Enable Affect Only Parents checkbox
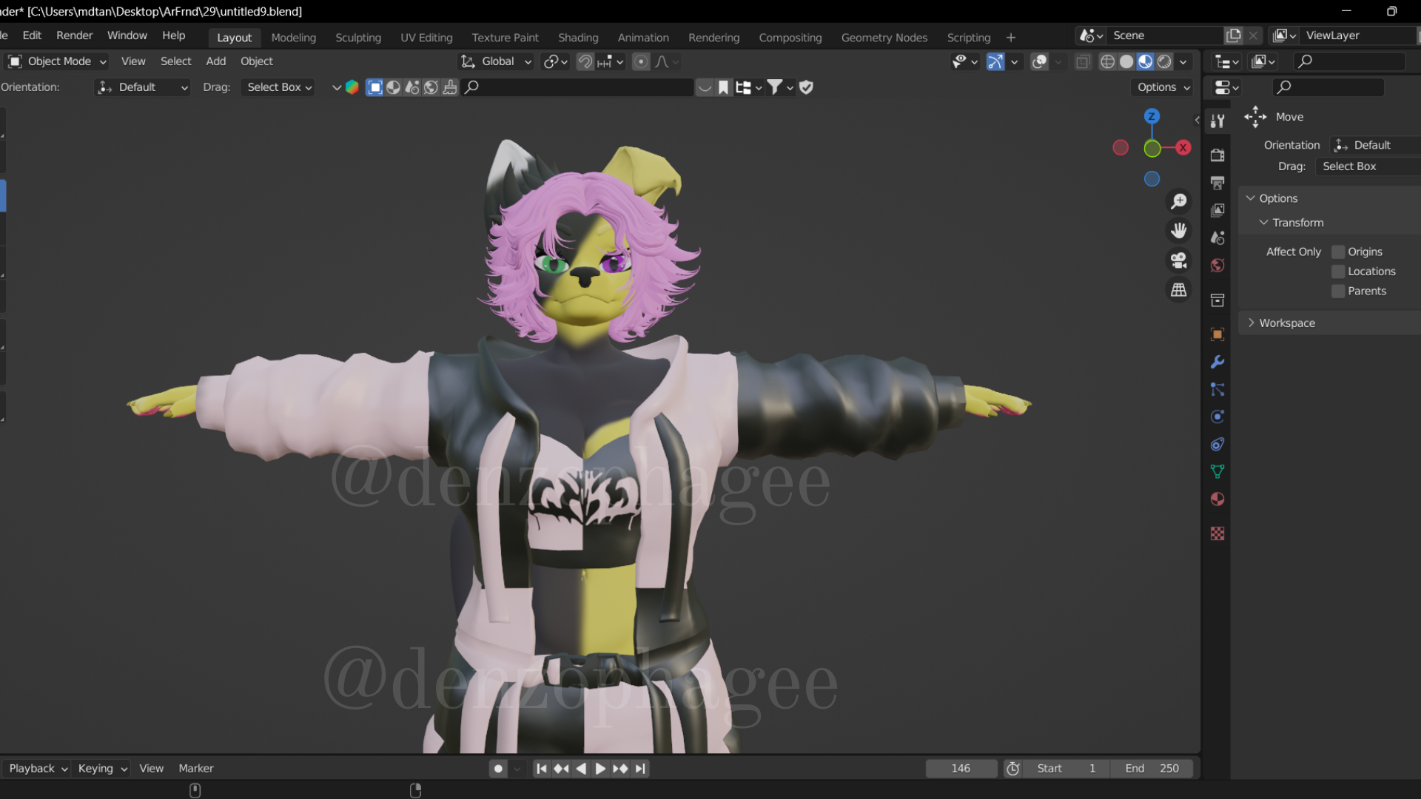This screenshot has width=1421, height=799. [1338, 291]
